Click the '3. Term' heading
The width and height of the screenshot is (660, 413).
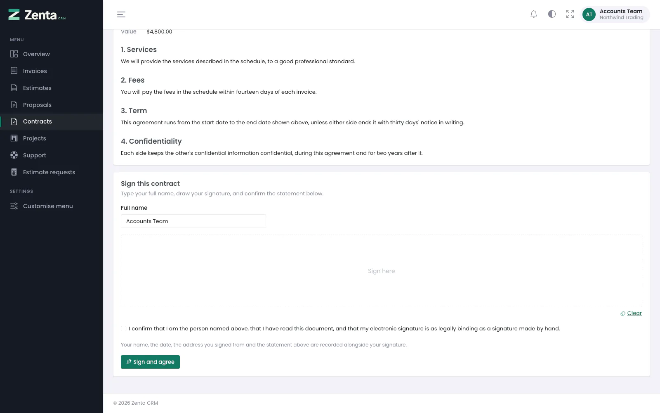(x=134, y=111)
